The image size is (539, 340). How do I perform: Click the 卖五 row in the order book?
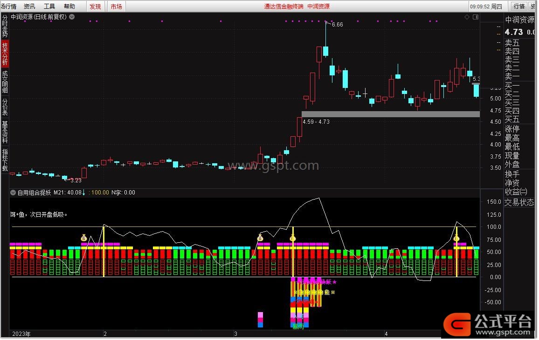pyautogui.click(x=512, y=43)
